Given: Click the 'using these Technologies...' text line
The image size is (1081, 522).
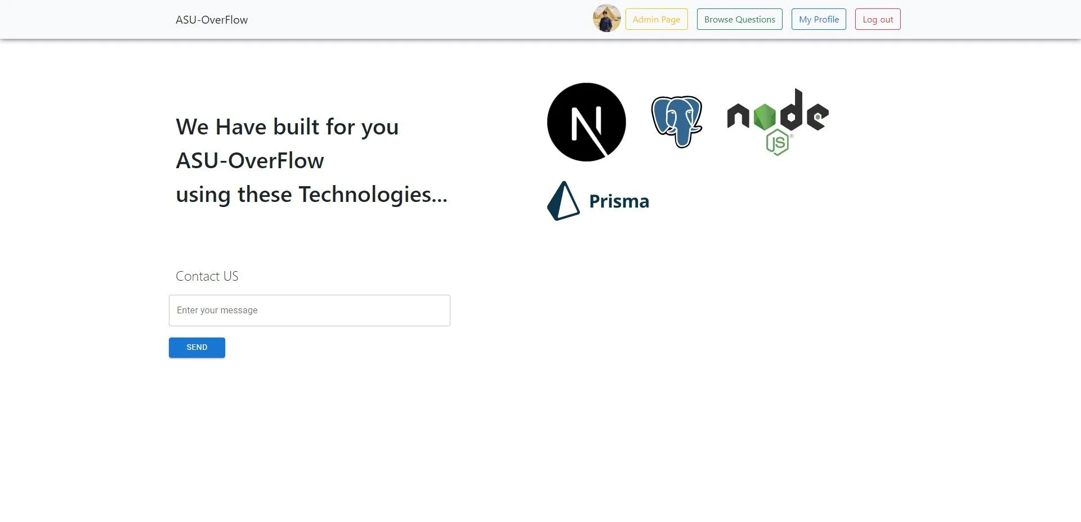Looking at the screenshot, I should pyautogui.click(x=311, y=195).
